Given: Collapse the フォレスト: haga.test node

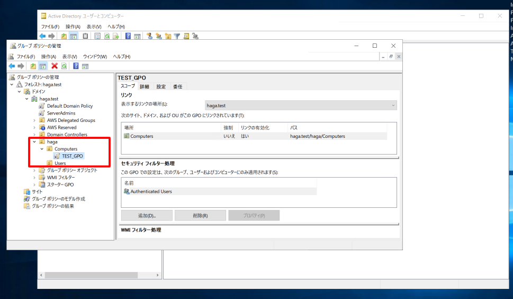Looking at the screenshot, I should click(x=12, y=84).
